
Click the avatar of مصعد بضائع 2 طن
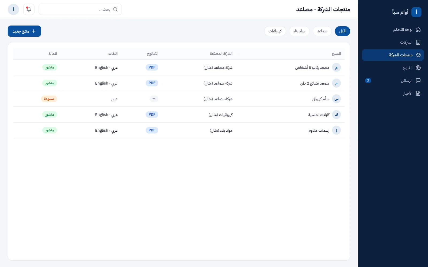(336, 83)
